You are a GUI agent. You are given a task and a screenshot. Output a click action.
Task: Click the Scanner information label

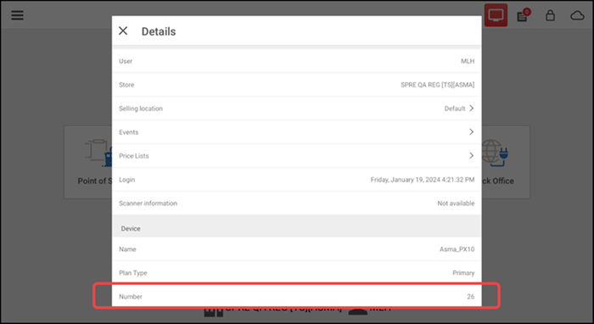click(x=148, y=204)
